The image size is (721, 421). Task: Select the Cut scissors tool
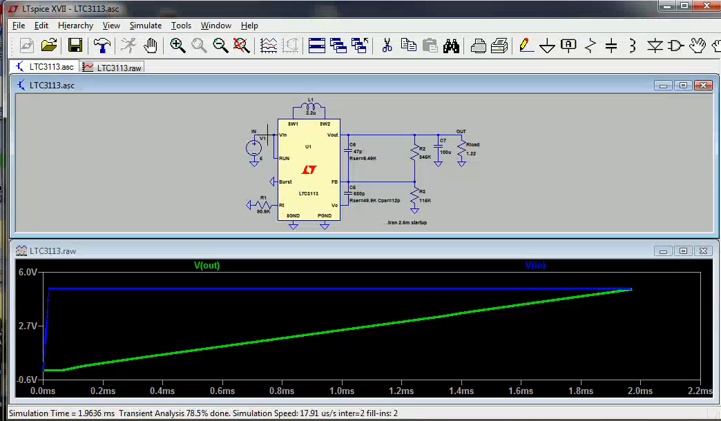pyautogui.click(x=387, y=46)
